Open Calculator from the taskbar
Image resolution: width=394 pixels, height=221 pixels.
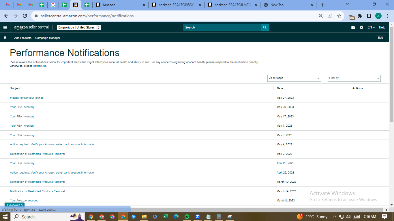point(219,217)
